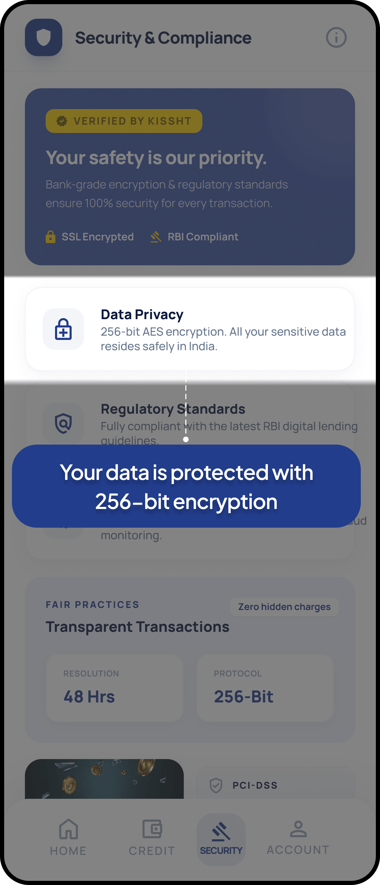380x885 pixels.
Task: Click the Regulatory Standards shield icon
Action: [64, 423]
